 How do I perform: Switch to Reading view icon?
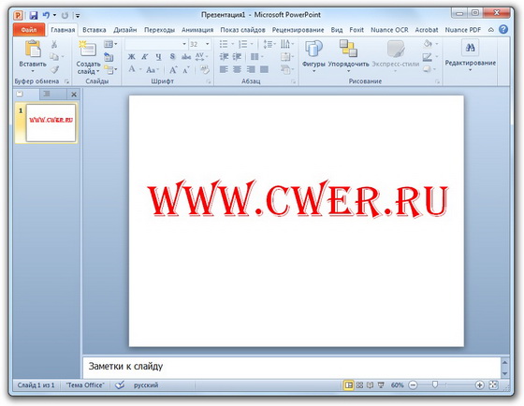click(370, 384)
